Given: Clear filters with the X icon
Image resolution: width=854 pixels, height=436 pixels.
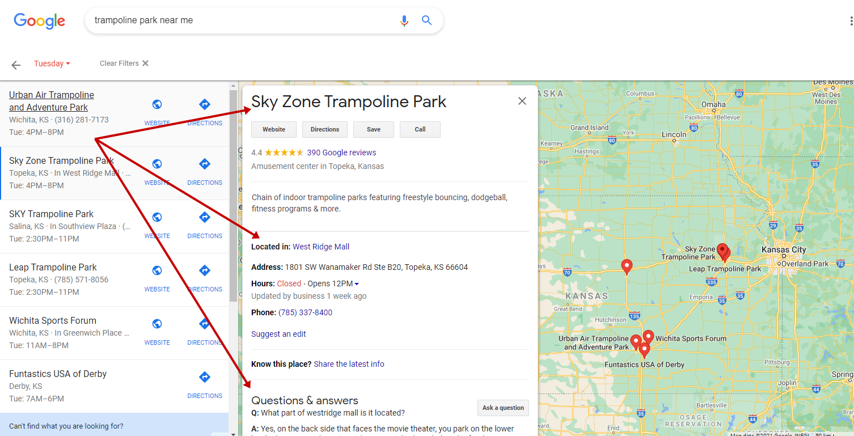Looking at the screenshot, I should [x=145, y=64].
